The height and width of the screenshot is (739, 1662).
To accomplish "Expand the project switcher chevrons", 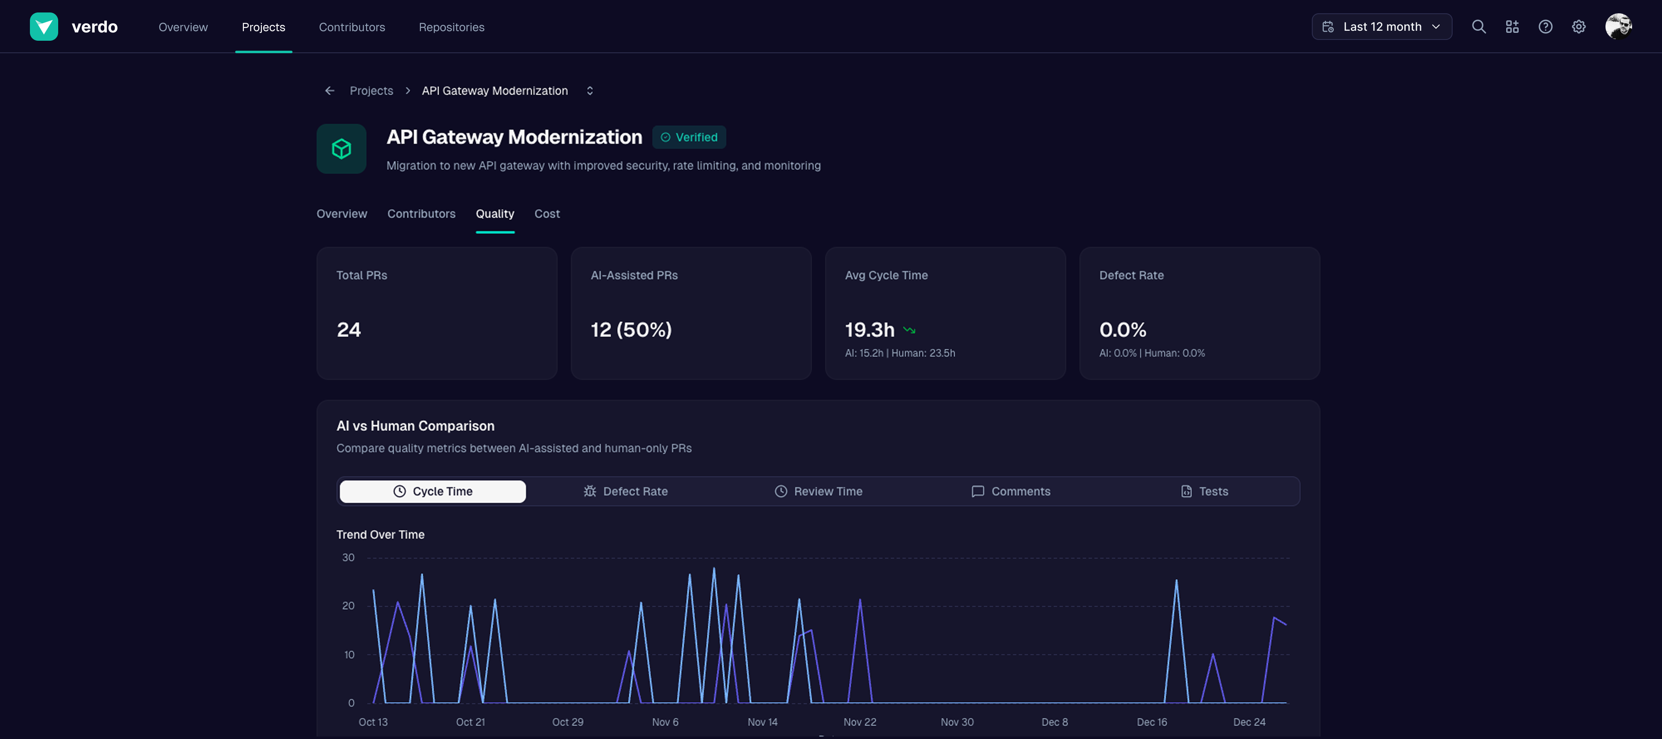I will 590,90.
